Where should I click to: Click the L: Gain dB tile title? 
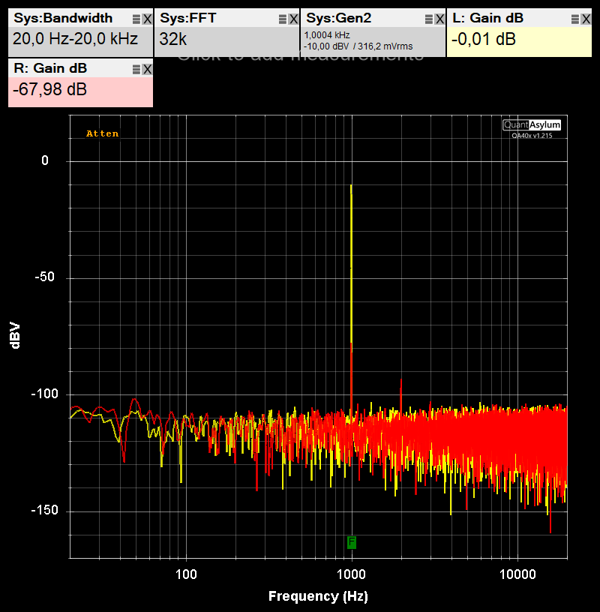coord(488,18)
